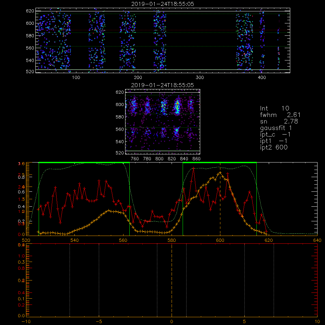Click x-axis label 800 on middle image
Viewport: 325px width, 325px height.
pos(159,159)
